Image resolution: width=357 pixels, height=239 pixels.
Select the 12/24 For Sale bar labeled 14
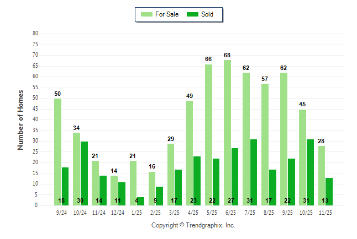(x=114, y=190)
